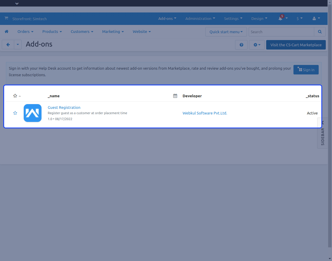Image resolution: width=332 pixels, height=261 pixels.
Task: Click the top collapse chevron icon
Action: (17, 4)
